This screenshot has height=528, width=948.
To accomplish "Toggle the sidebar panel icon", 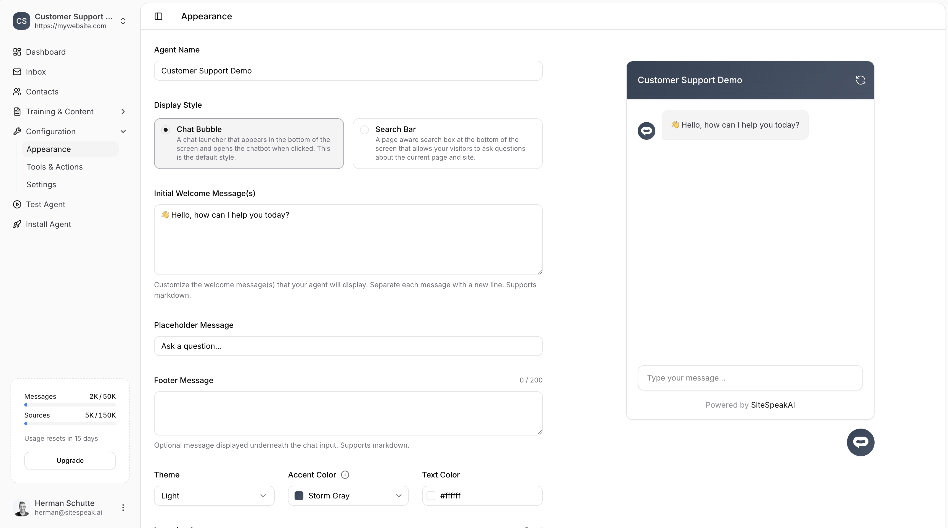I will point(158,16).
